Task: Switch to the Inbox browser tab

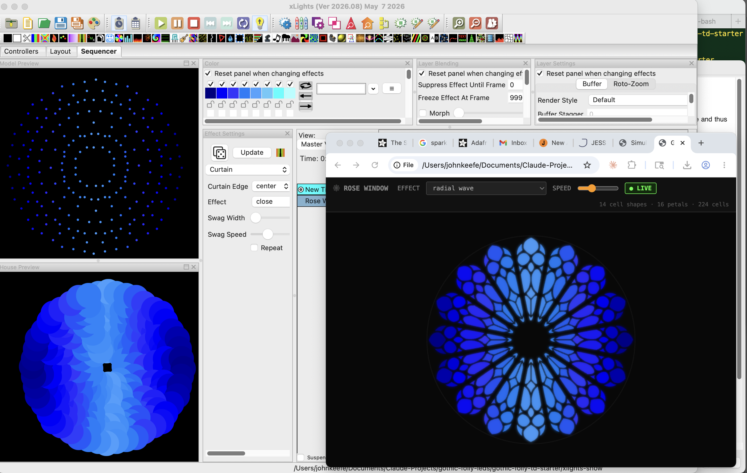Action: pyautogui.click(x=513, y=143)
